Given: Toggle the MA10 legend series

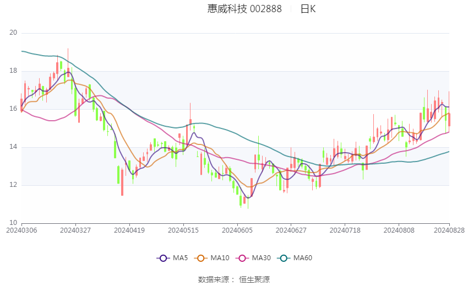Looking at the screenshot, I should pos(211,258).
